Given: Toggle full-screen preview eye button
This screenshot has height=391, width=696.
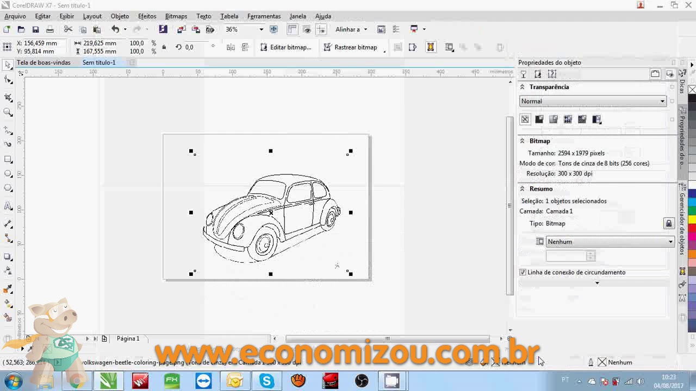Looking at the screenshot, I should tap(307, 29).
